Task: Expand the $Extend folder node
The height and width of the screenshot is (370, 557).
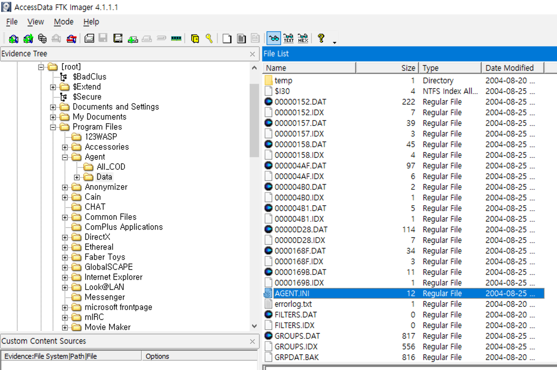Action: [x=53, y=87]
